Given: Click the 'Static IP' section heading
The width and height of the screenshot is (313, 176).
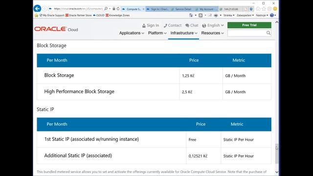Looking at the screenshot, I should point(45,110).
